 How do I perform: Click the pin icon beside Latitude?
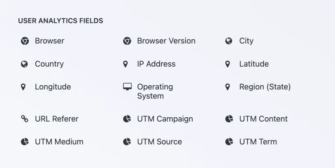(228, 64)
